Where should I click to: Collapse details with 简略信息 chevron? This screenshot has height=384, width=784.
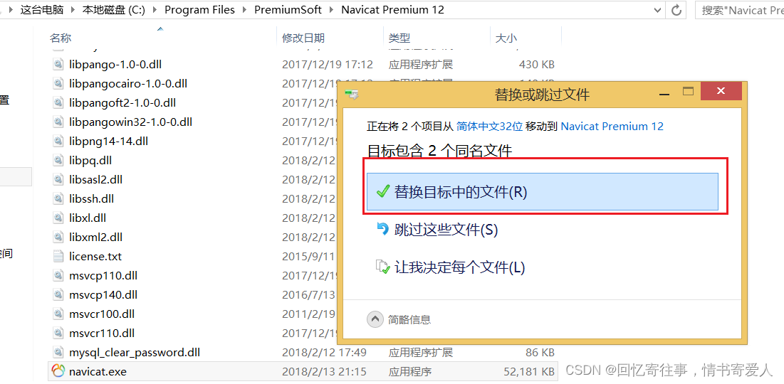pos(375,319)
